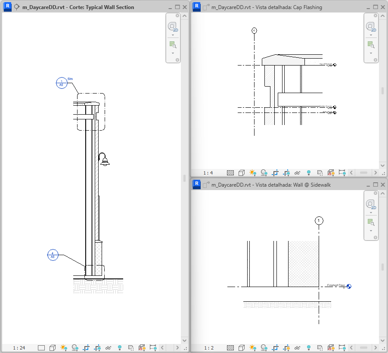Select grid bubble 1 in Wall @ Sidewalk view
Viewport: 388px width, 353px height.
click(319, 221)
